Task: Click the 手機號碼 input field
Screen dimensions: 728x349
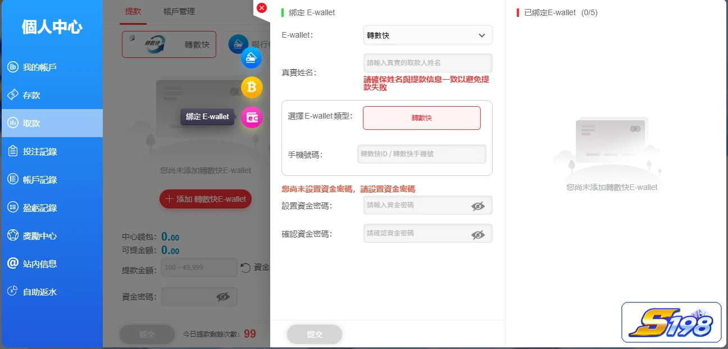Action: pyautogui.click(x=422, y=154)
